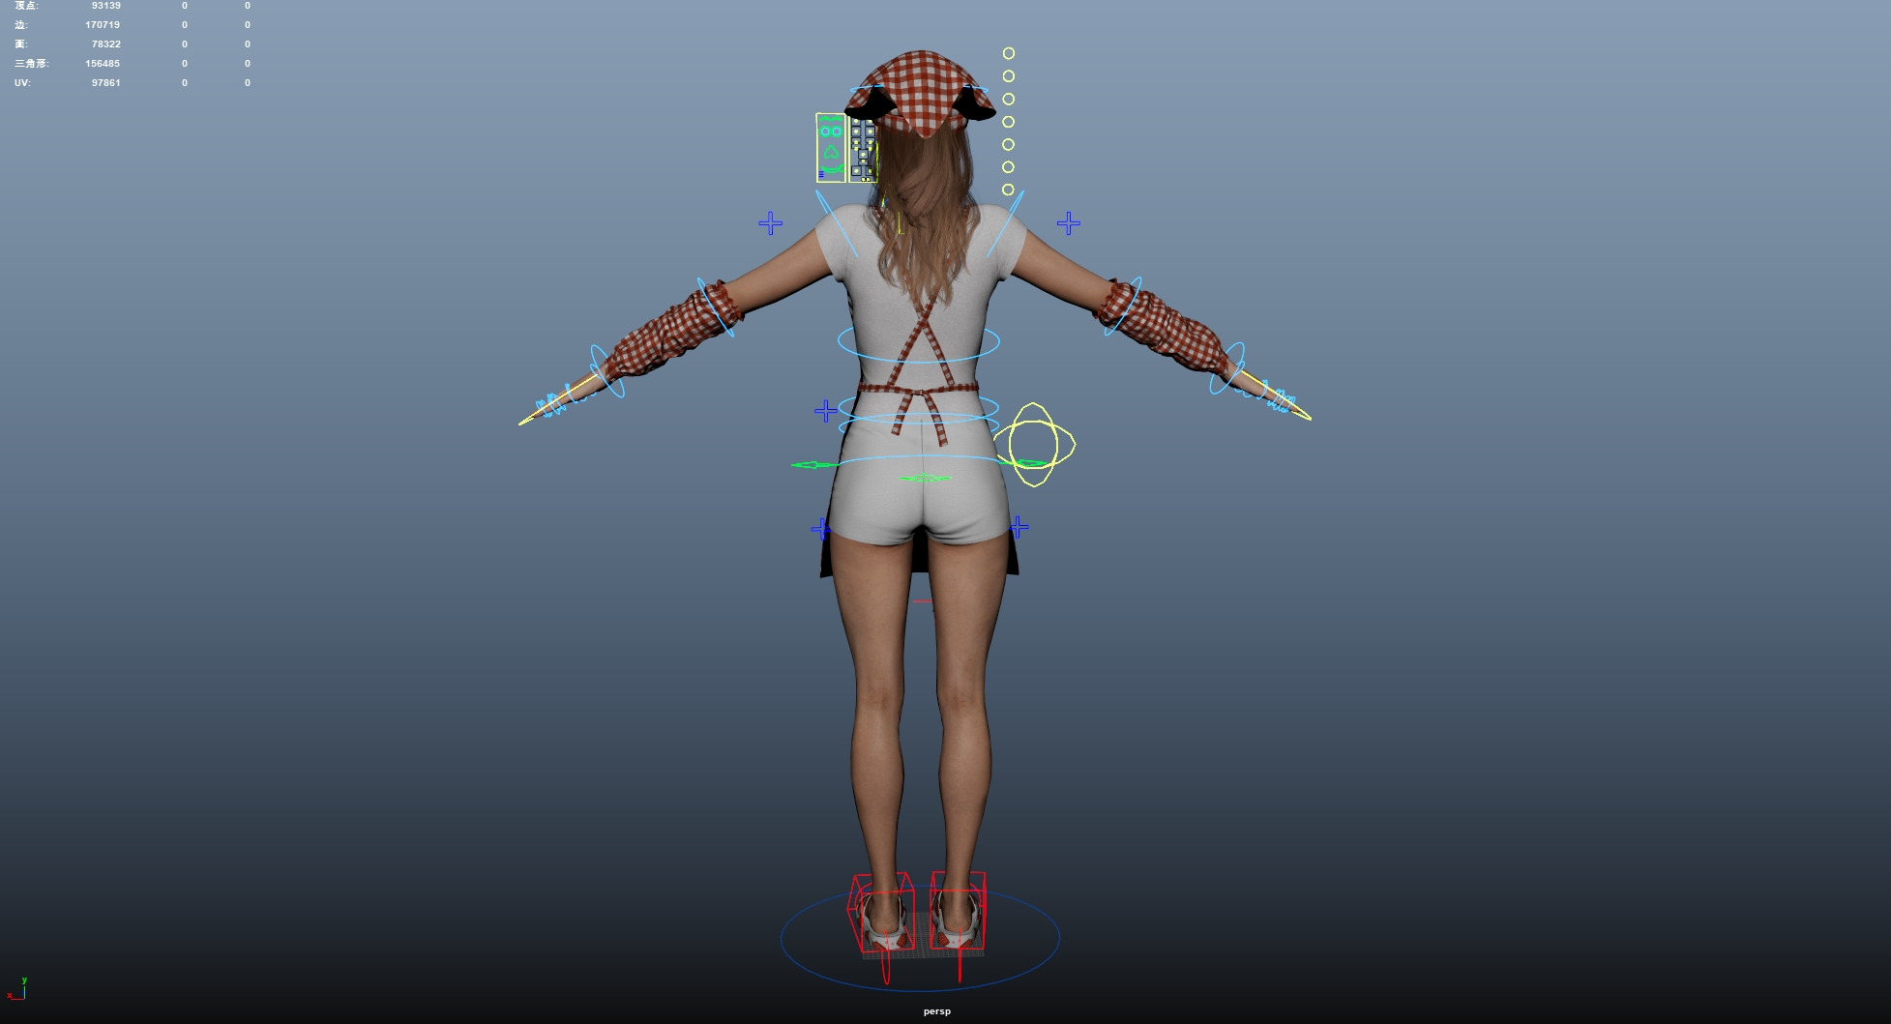This screenshot has width=1891, height=1024.
Task: Select the yellow sphere-shaped control near the hip
Action: tap(1034, 445)
